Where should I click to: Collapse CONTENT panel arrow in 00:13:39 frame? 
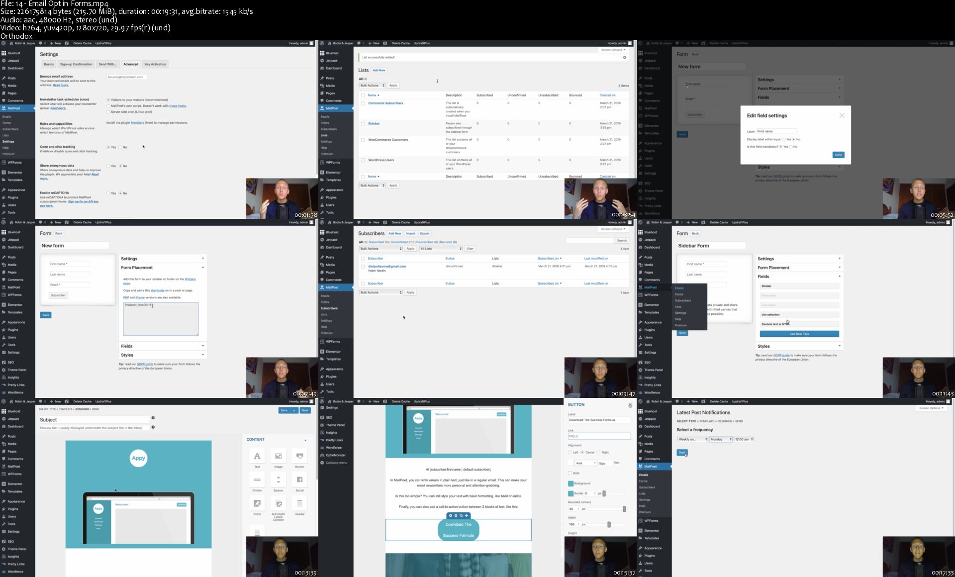click(305, 440)
